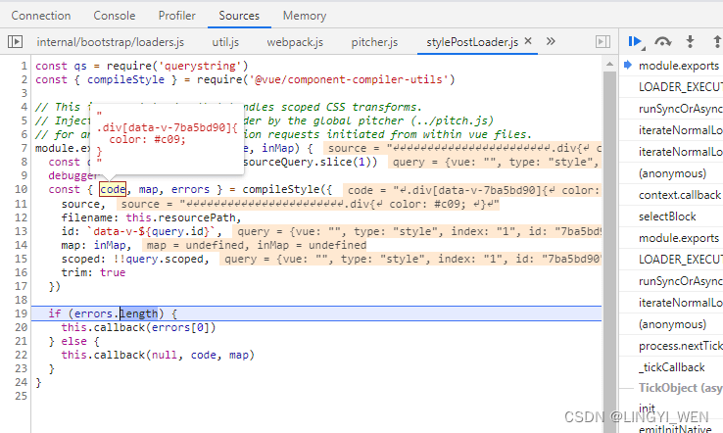Image resolution: width=723 pixels, height=433 pixels.
Task: Toggle the file navigator sidebar icon
Action: pyautogui.click(x=16, y=42)
